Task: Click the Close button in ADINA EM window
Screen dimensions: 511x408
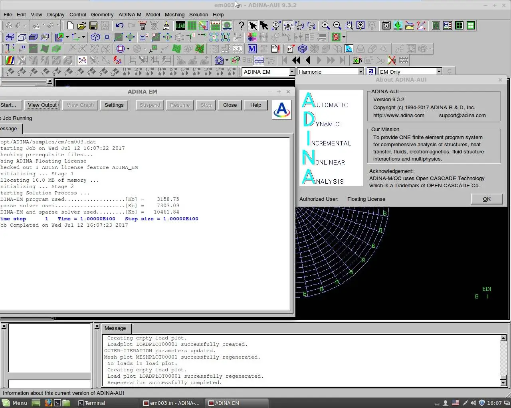Action: 230,105
